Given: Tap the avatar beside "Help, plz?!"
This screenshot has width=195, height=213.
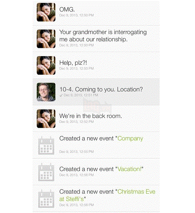Looking at the screenshot, I should [46, 66].
